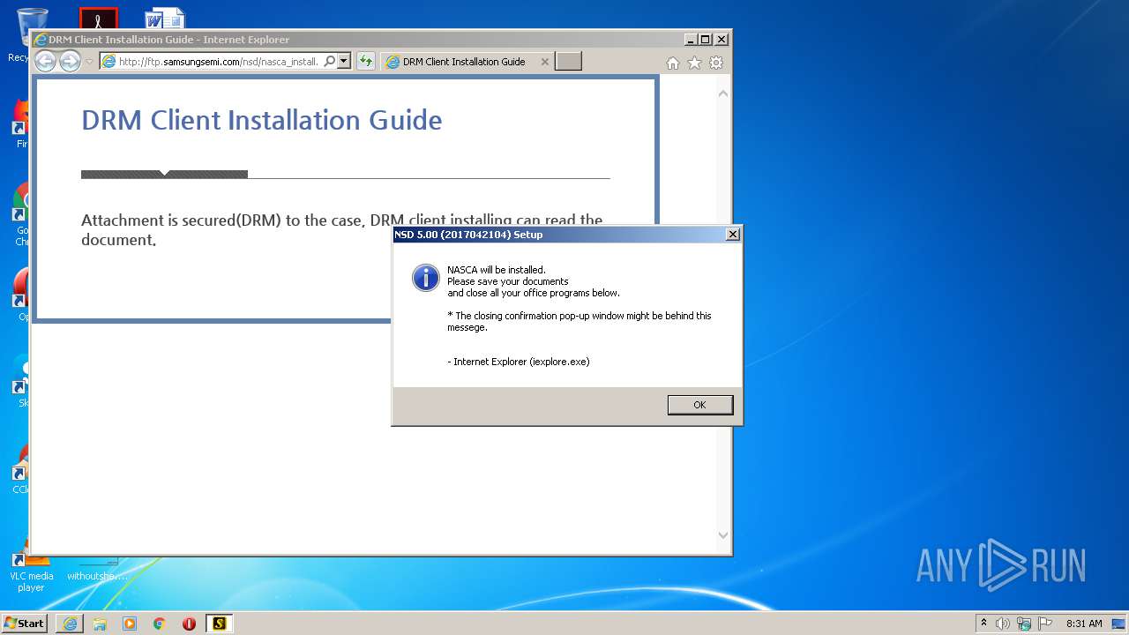
Task: Click Show Desktop button at taskbar end
Action: 1120,624
